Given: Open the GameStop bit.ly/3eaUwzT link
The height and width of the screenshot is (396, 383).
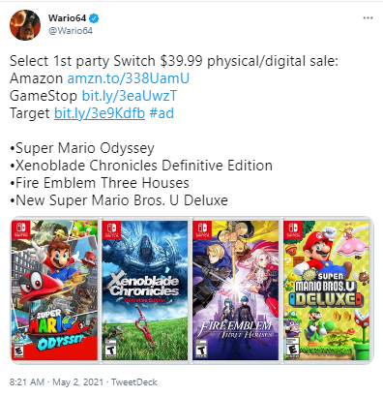Looking at the screenshot, I should [130, 96].
